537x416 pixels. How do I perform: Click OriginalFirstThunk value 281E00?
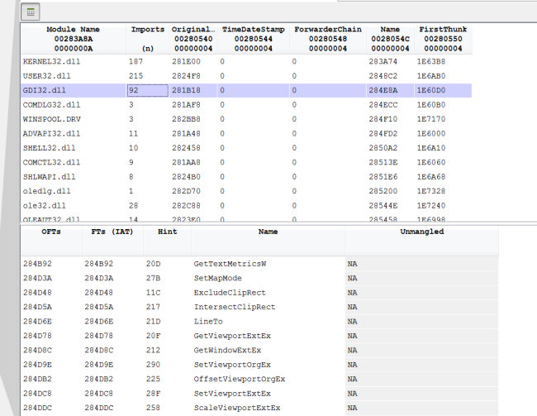(187, 62)
